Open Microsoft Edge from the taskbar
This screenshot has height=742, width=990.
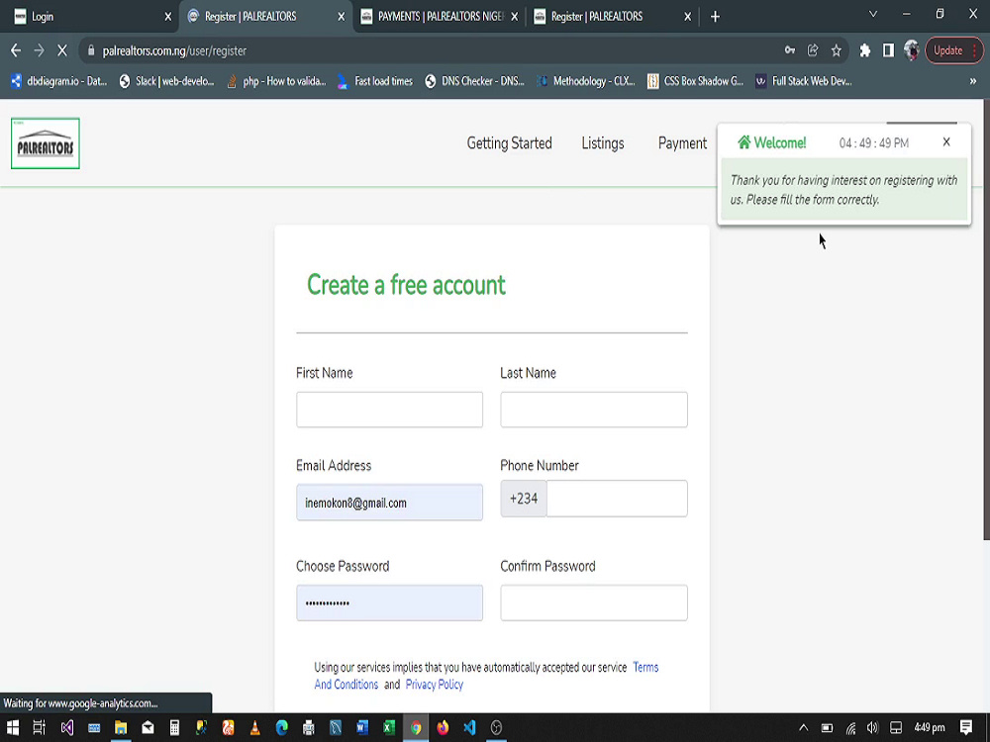(281, 727)
